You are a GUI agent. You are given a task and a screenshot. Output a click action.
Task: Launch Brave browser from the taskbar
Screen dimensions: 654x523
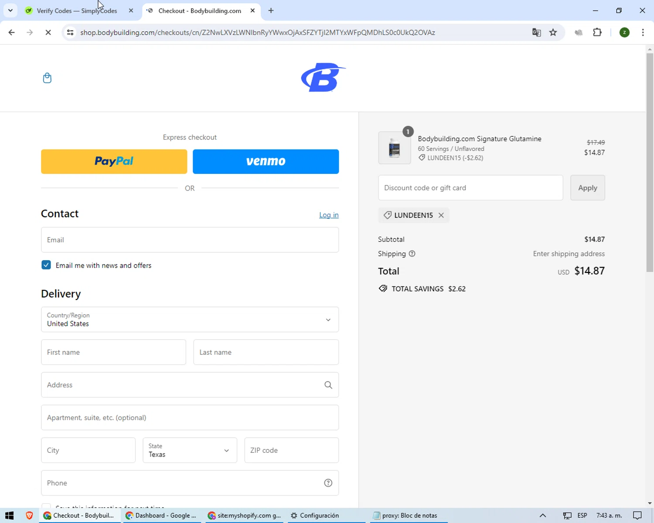point(29,516)
